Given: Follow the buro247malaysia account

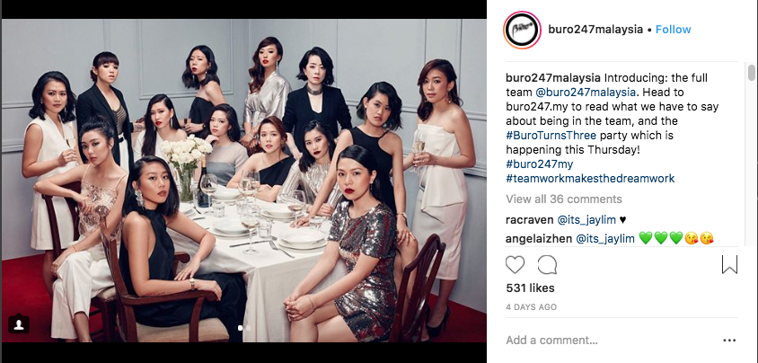Looking at the screenshot, I should pos(673,30).
